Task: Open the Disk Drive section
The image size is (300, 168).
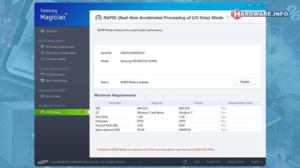Action: 51,31
